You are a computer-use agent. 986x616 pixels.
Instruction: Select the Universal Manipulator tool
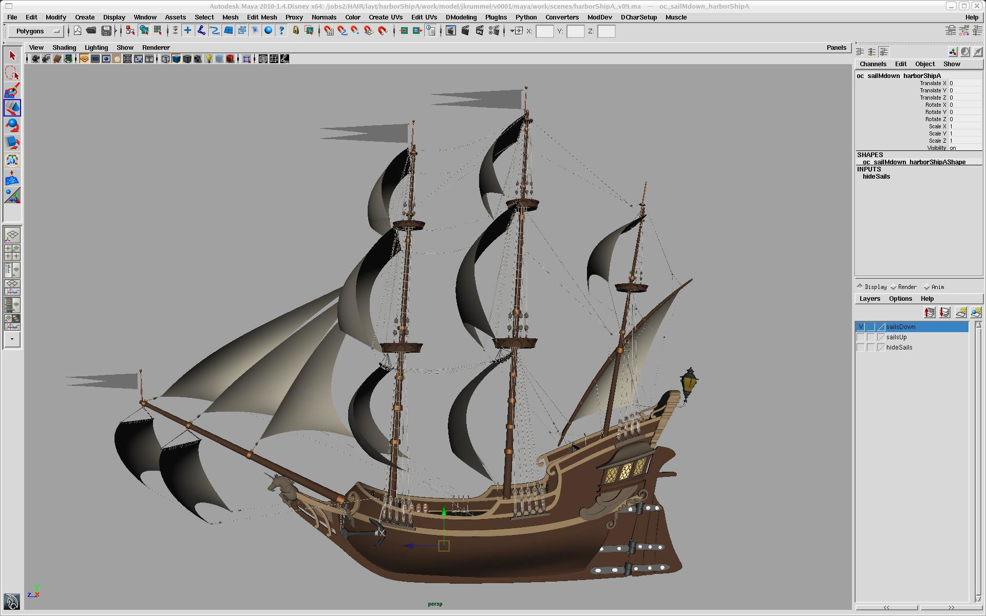tap(12, 160)
